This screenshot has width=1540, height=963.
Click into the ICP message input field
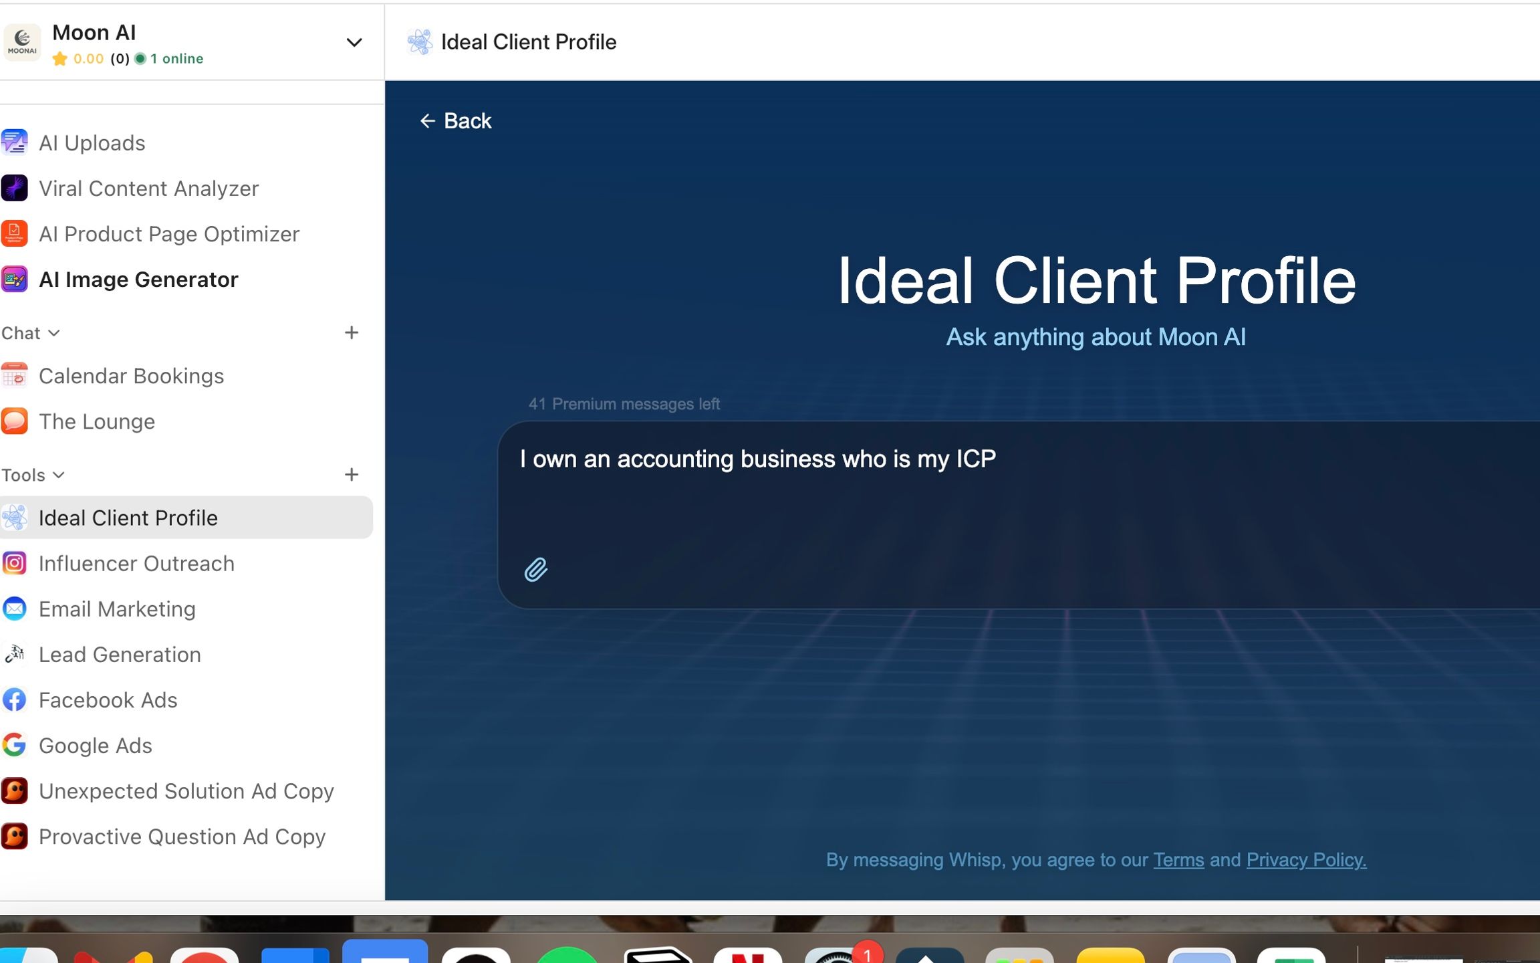pos(1019,515)
